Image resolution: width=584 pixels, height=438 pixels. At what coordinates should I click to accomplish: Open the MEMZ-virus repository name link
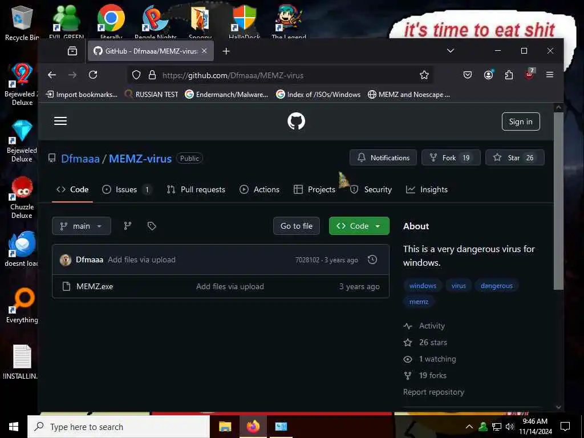pos(140,159)
